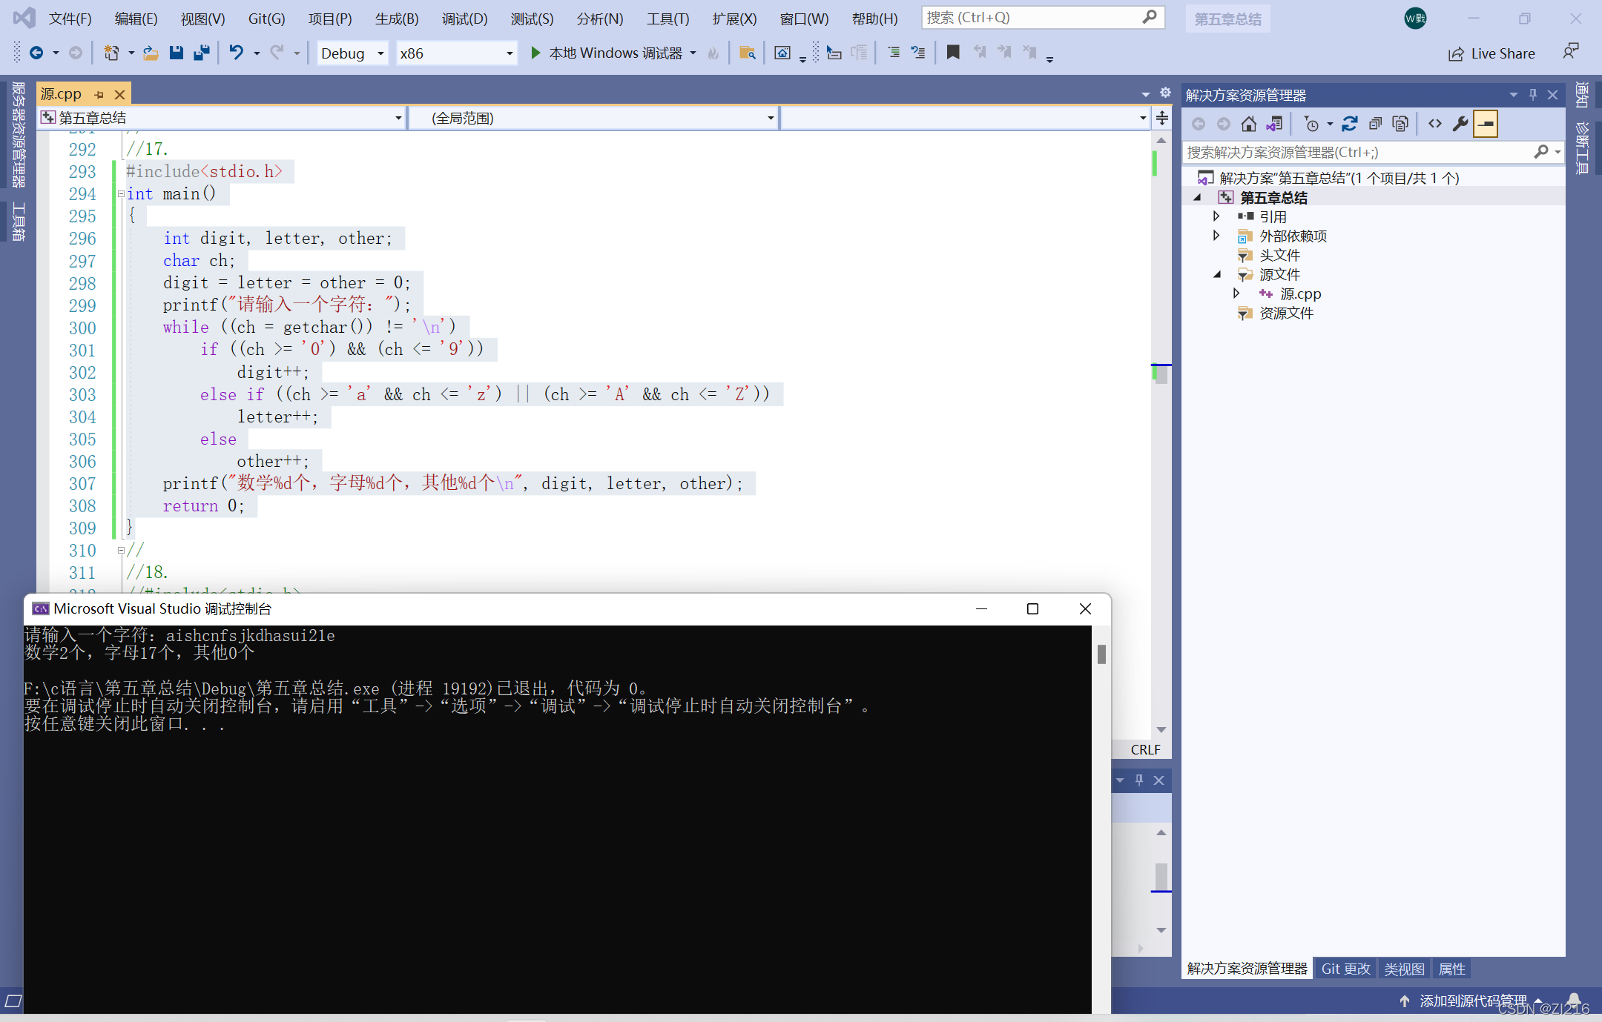Click the view code angle-brackets icon
This screenshot has width=1602, height=1022.
(x=1435, y=124)
